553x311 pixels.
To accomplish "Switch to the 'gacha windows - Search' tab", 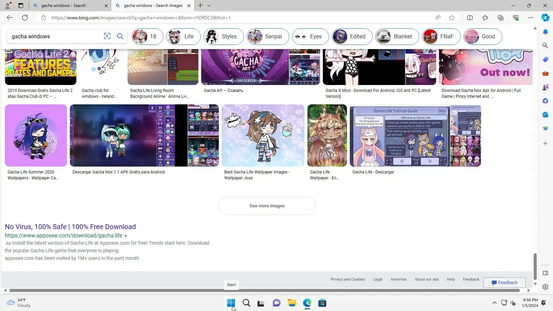I will coord(71,6).
